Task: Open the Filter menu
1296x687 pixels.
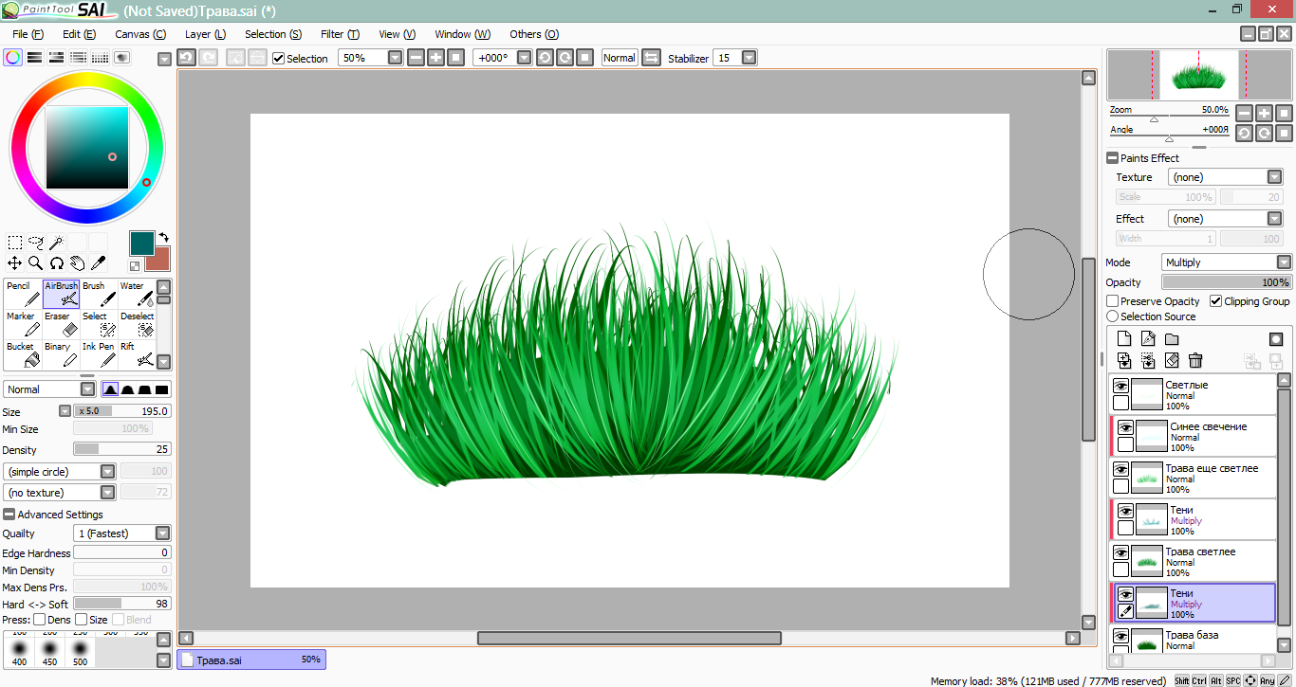Action: tap(339, 34)
